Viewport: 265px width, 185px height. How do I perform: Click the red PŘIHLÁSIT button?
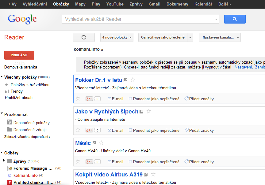[19, 55]
